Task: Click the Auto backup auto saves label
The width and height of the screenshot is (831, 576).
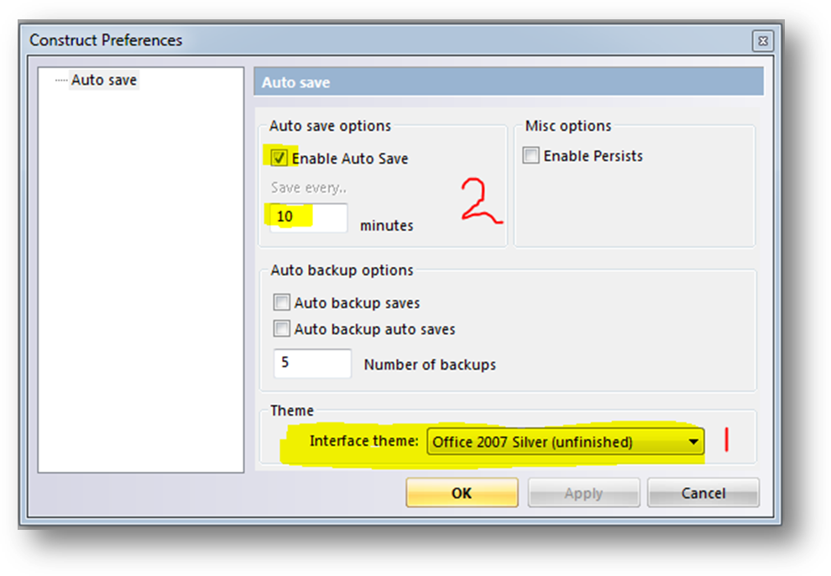Action: (374, 329)
